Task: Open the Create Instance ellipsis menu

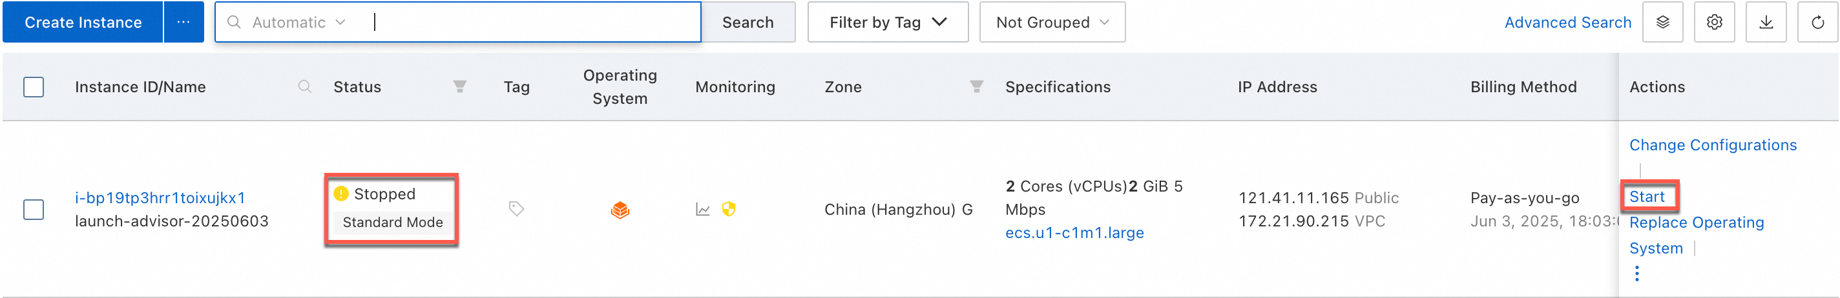Action: point(183,22)
